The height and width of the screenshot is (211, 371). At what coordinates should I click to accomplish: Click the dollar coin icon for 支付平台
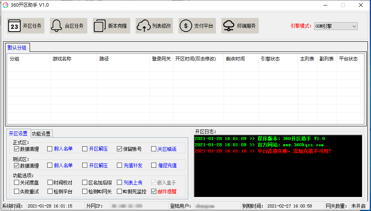(x=186, y=26)
